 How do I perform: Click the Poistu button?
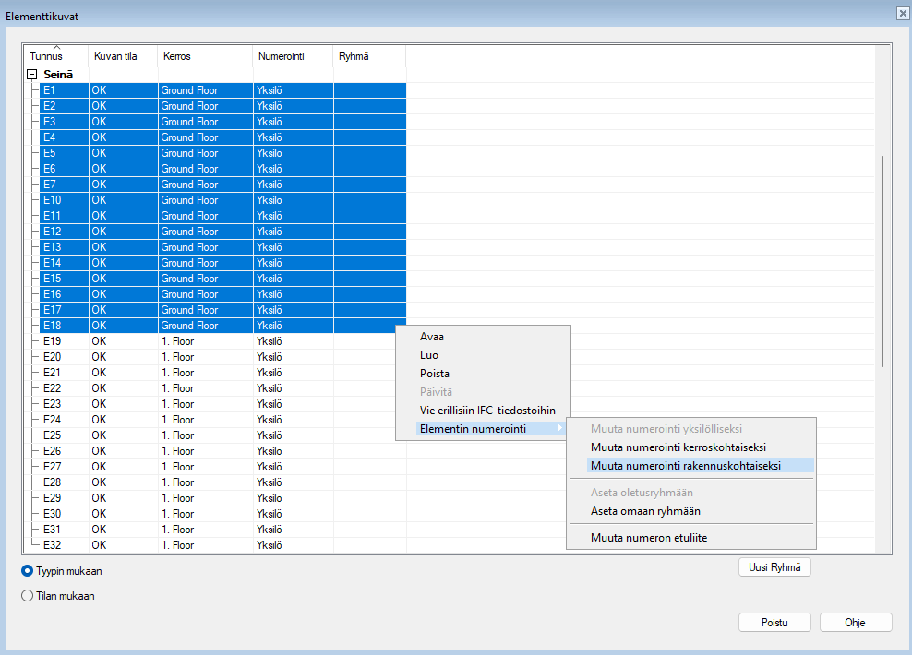[774, 623]
